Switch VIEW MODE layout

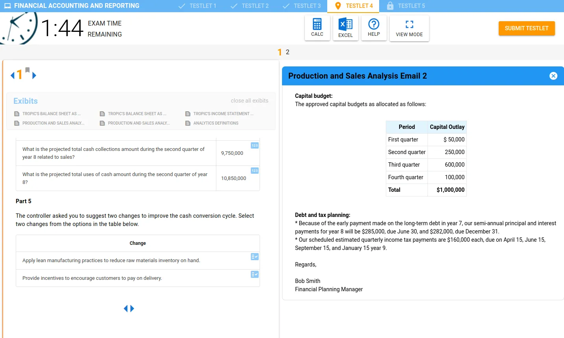[x=409, y=28]
